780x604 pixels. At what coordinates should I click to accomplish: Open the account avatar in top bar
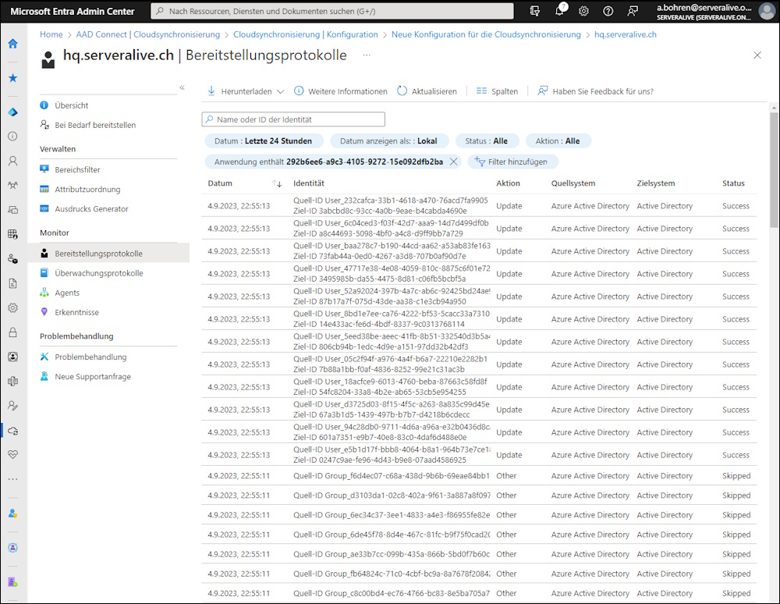point(767,11)
